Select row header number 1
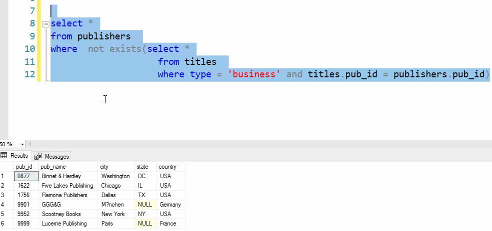 7,176
